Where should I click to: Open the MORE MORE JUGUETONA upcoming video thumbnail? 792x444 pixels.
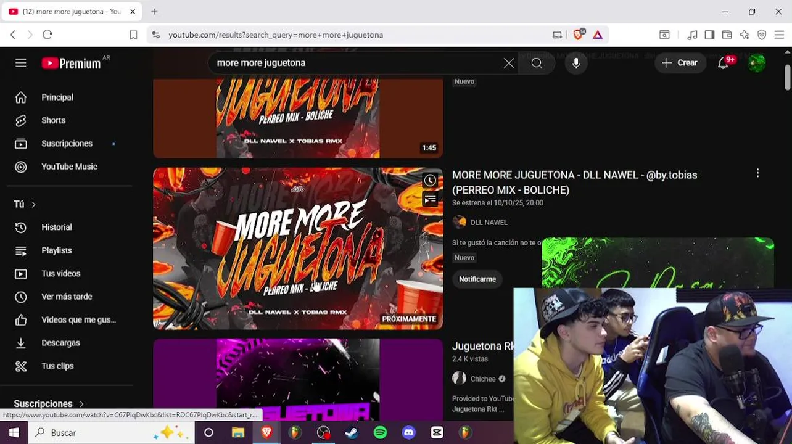coord(298,249)
